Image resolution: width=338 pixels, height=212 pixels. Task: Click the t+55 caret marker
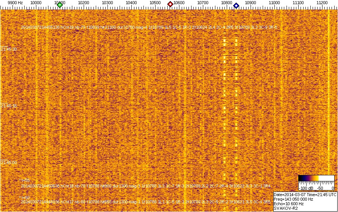coord(25,181)
